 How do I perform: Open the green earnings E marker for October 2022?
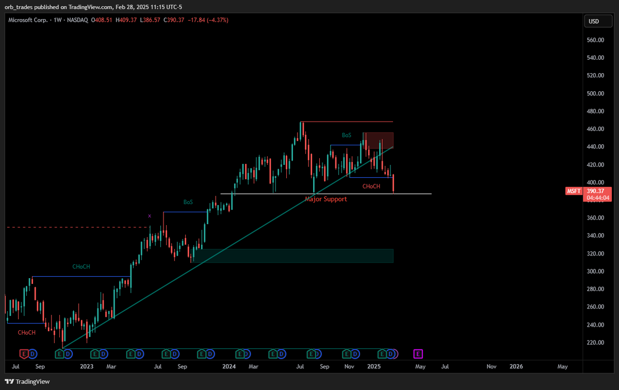coord(59,353)
